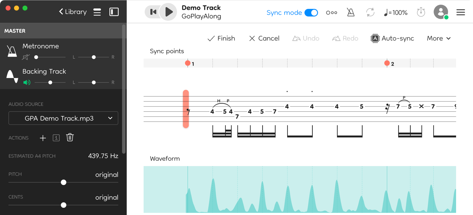The height and width of the screenshot is (215, 473).
Task: Expand the More options menu
Action: coord(438,39)
